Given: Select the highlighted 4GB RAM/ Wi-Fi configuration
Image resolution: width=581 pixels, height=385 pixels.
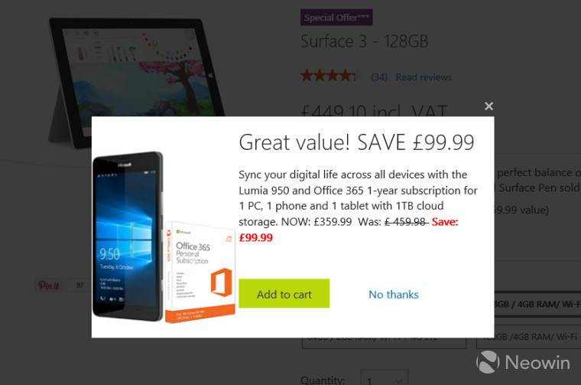Looking at the screenshot, I should [537, 304].
